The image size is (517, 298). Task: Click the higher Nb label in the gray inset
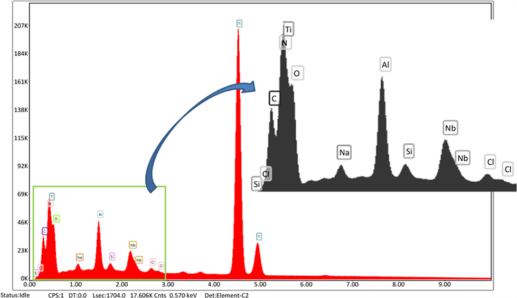point(451,128)
